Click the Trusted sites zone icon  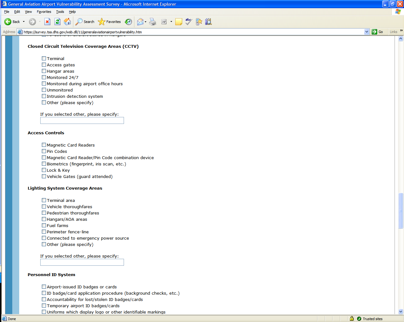pos(359,319)
